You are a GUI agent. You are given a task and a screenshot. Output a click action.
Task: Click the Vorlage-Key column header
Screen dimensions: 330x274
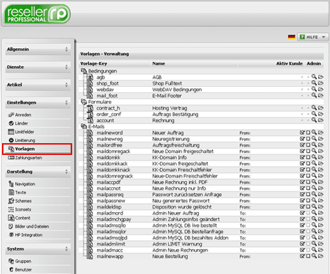click(x=93, y=63)
